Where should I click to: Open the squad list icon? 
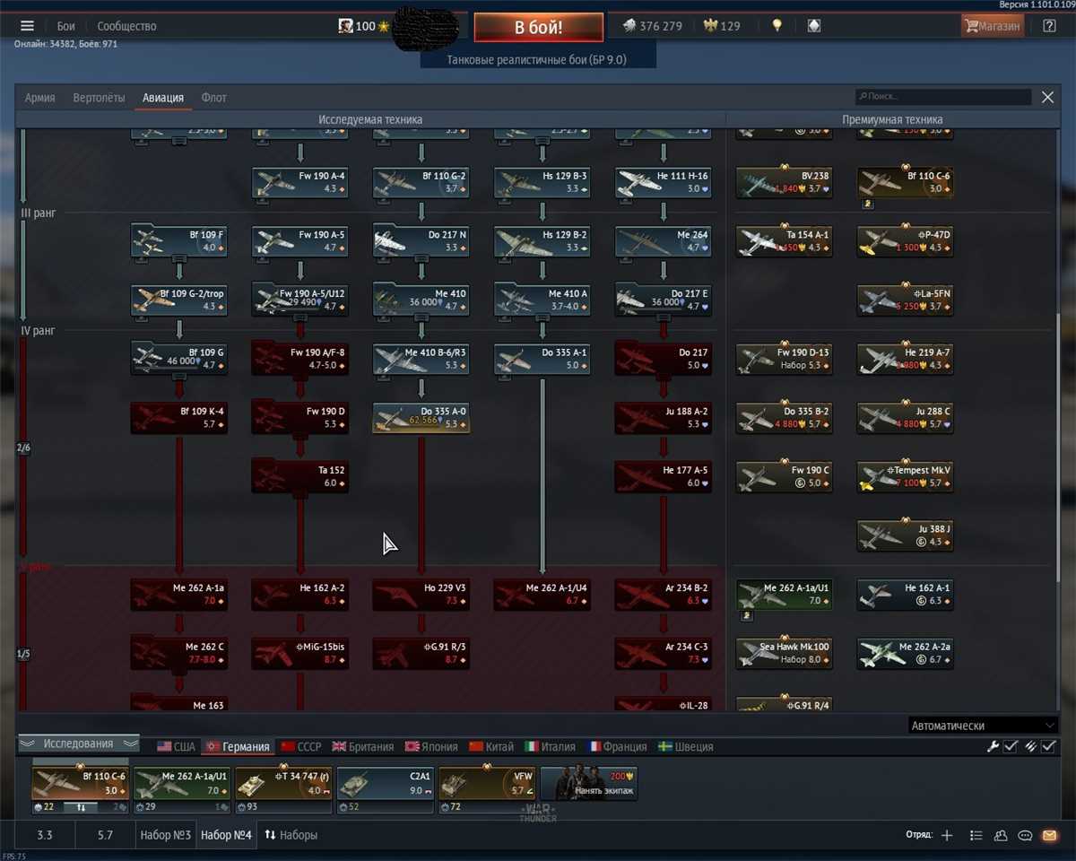coord(976,835)
